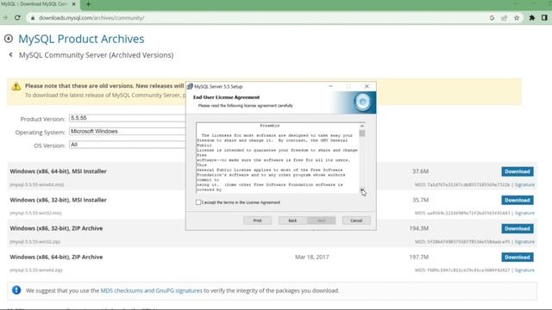Open a new browser tab
This screenshot has height=310, width=552.
pyautogui.click(x=88, y=4)
